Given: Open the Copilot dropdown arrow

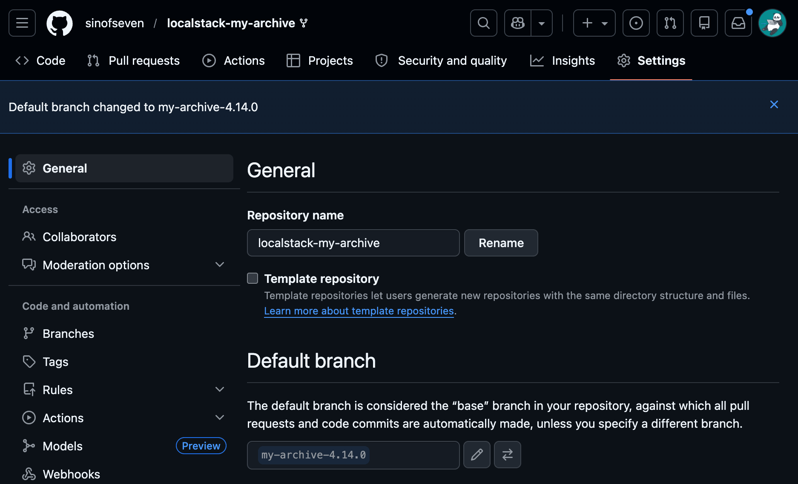Looking at the screenshot, I should coord(542,23).
